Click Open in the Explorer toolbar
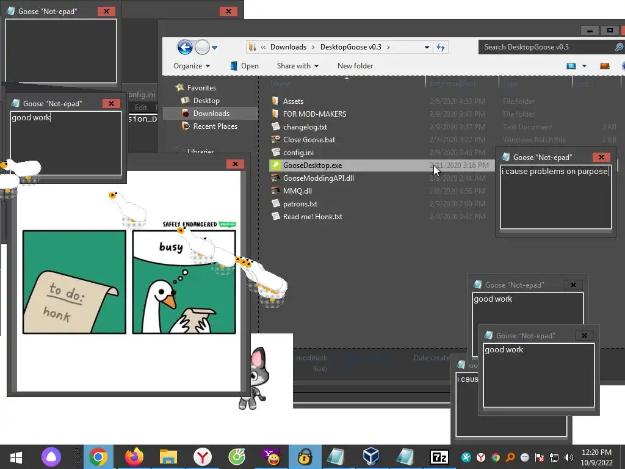Viewport: 625px width, 469px height. click(244, 66)
